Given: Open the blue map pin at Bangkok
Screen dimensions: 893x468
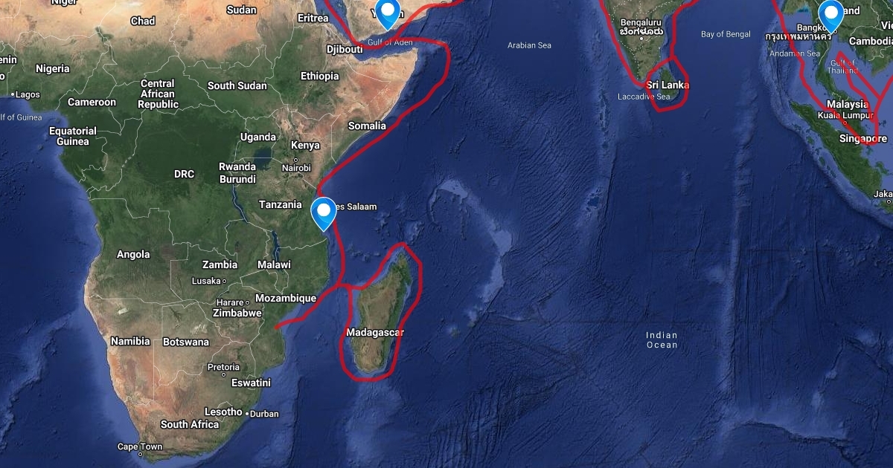Looking at the screenshot, I should (x=830, y=16).
